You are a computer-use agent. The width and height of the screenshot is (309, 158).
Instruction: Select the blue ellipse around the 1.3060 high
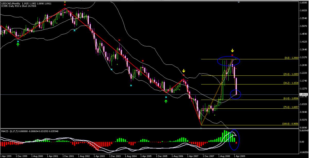click(228, 61)
